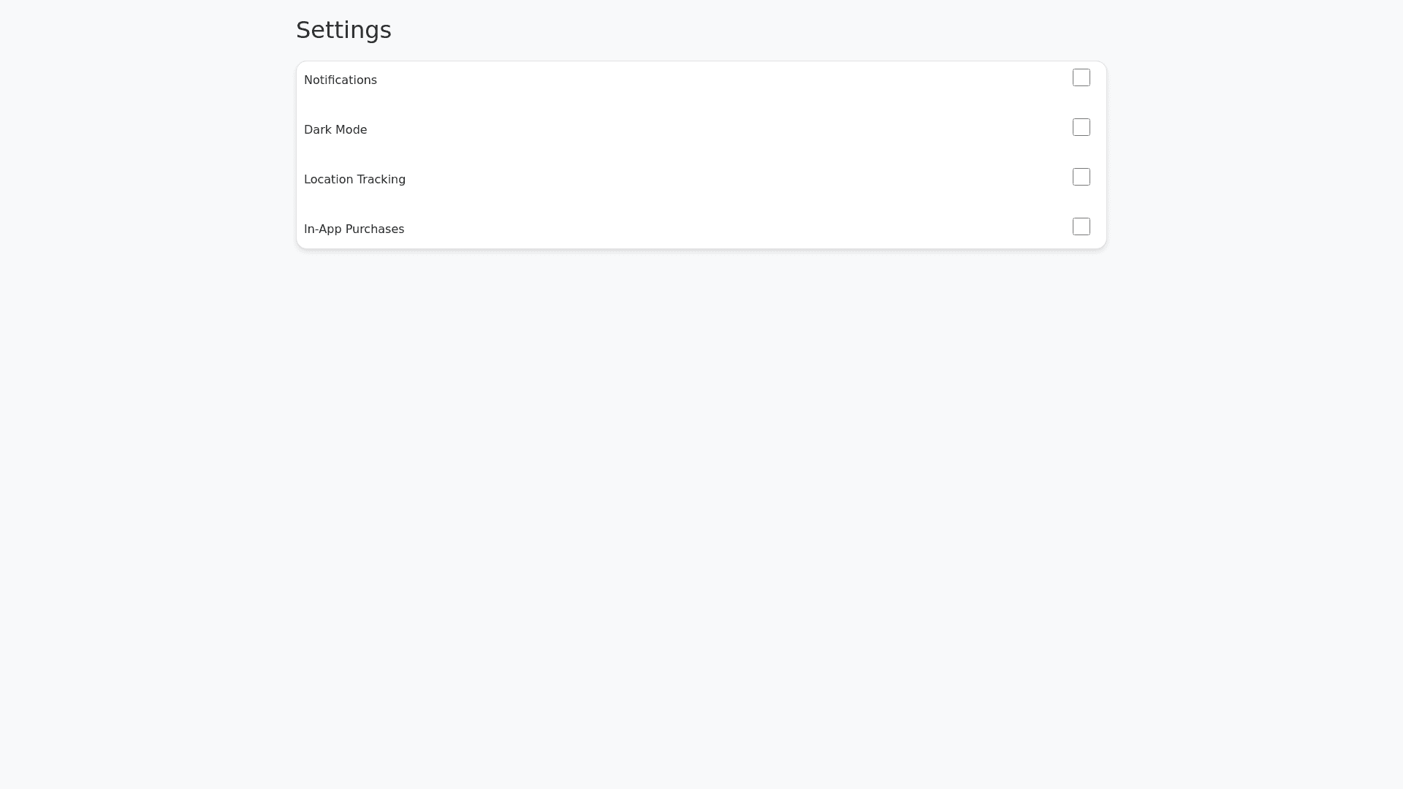Tick the In-App Purchases checkbox
This screenshot has width=1403, height=789.
1081,226
